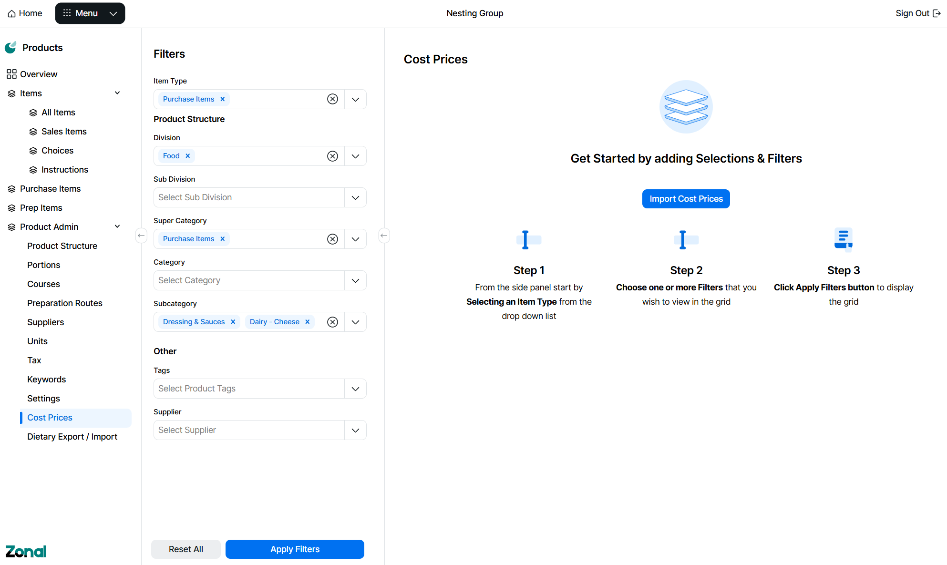Clear all Subcategory selections icon
Viewport: 947px width, 565px height.
(x=332, y=322)
